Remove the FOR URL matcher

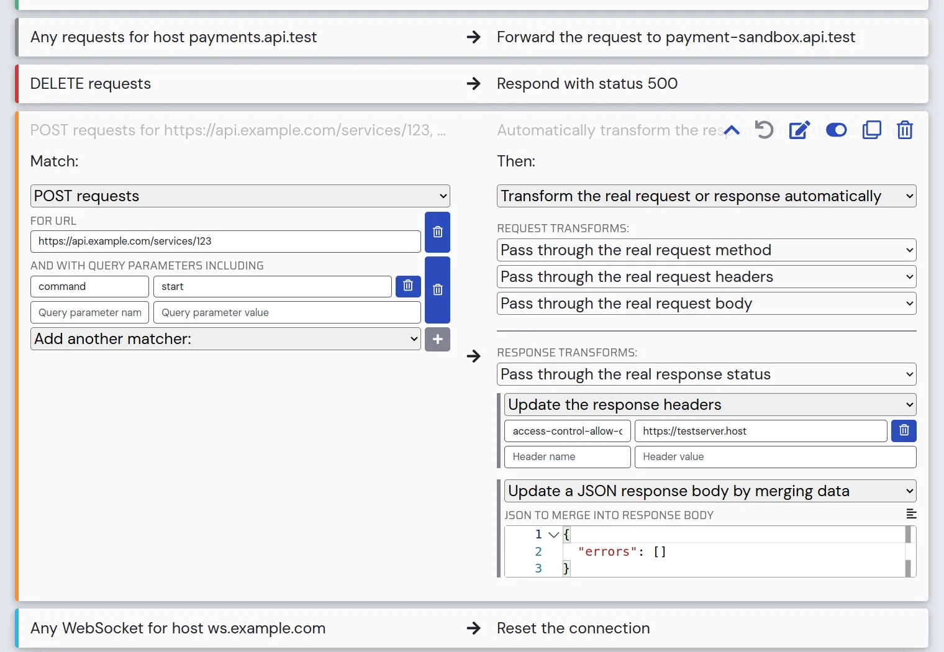[437, 232]
